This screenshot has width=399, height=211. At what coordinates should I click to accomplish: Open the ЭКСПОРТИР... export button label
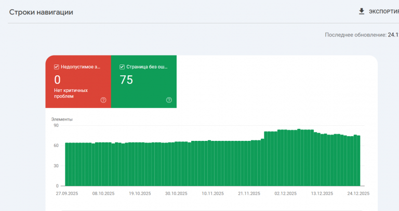[x=384, y=12]
